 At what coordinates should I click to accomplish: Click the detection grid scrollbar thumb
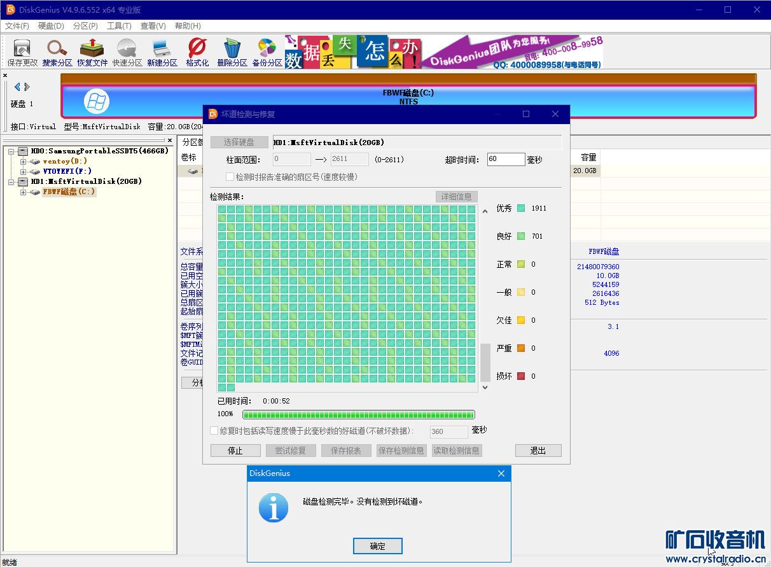[485, 363]
